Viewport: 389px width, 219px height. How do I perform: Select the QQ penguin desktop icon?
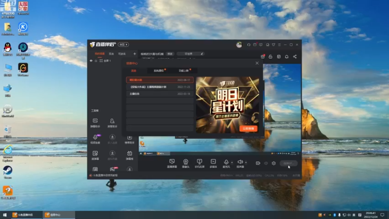8,49
